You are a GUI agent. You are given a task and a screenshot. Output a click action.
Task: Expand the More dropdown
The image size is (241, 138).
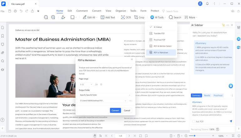point(191,17)
